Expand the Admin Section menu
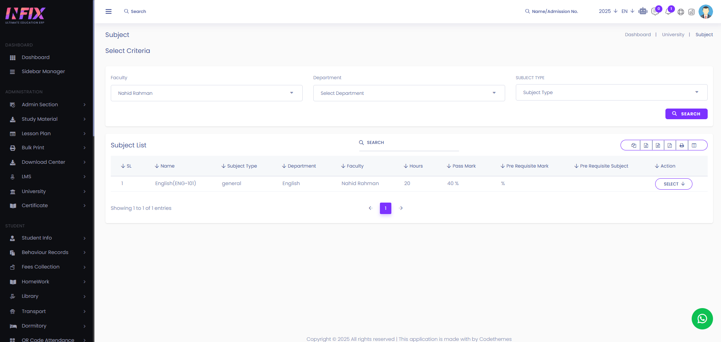Image resolution: width=721 pixels, height=342 pixels. (47, 105)
